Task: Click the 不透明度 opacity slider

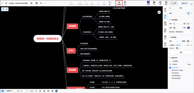Action: click(180, 45)
